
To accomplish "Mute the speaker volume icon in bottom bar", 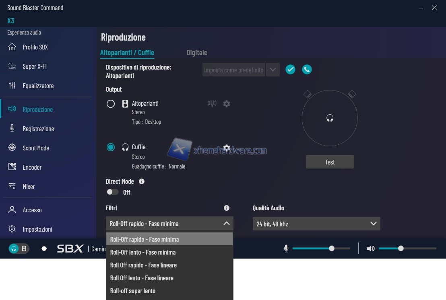I will click(370, 249).
